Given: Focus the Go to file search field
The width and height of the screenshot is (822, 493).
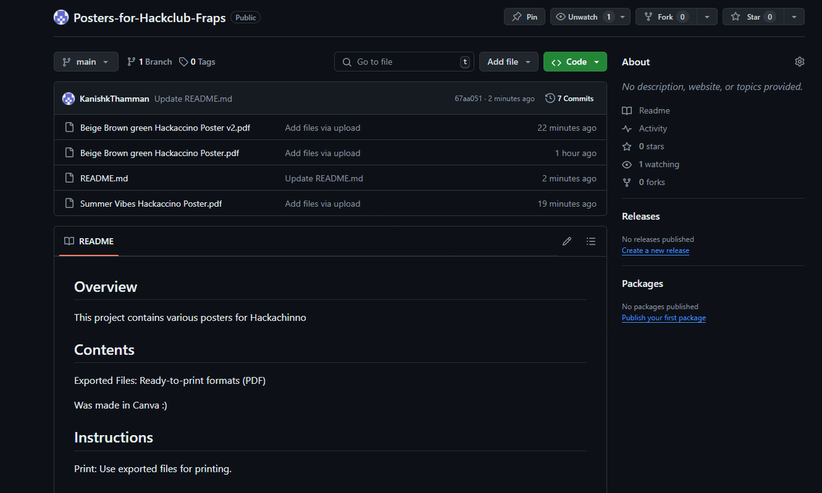Looking at the screenshot, I should click(404, 62).
